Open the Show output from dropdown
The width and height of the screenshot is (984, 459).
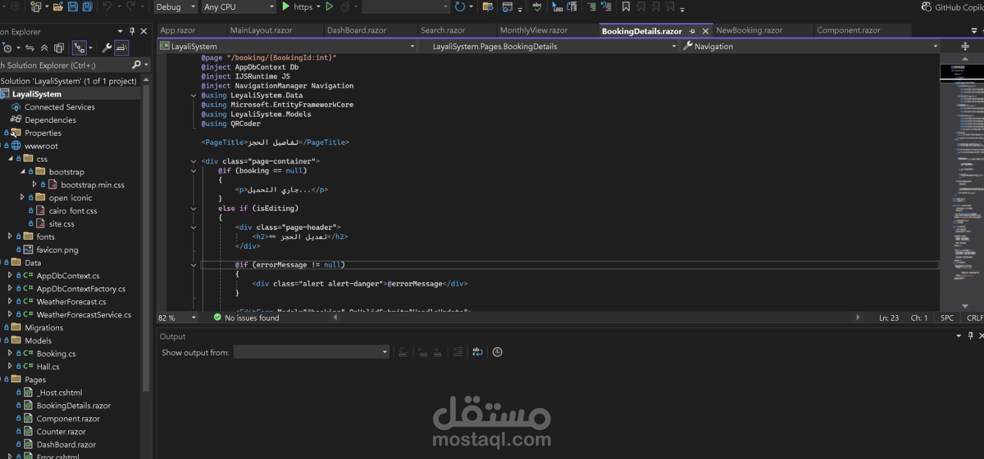pyautogui.click(x=311, y=352)
